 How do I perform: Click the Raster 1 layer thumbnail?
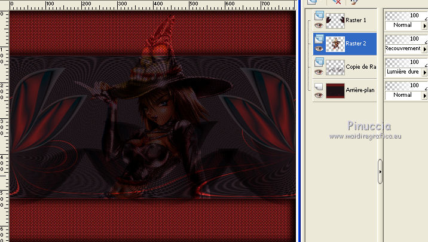tap(335, 20)
